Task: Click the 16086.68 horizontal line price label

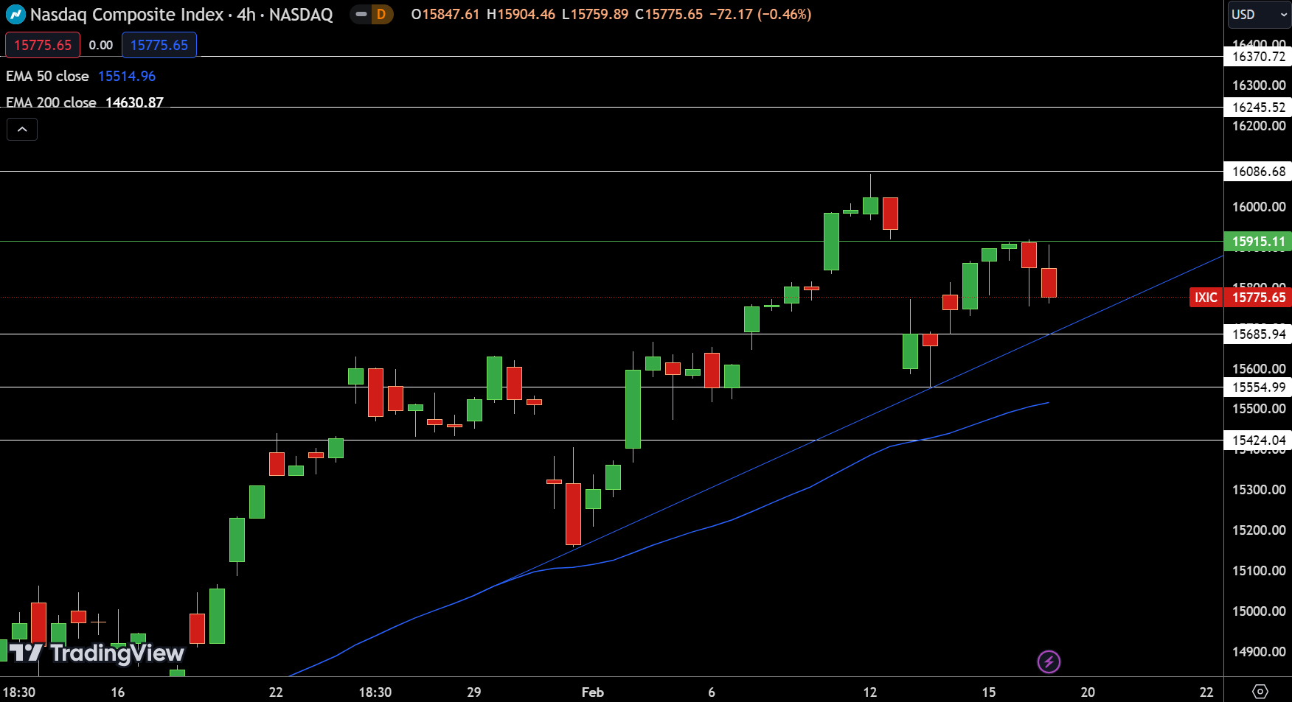Action: [x=1258, y=172]
